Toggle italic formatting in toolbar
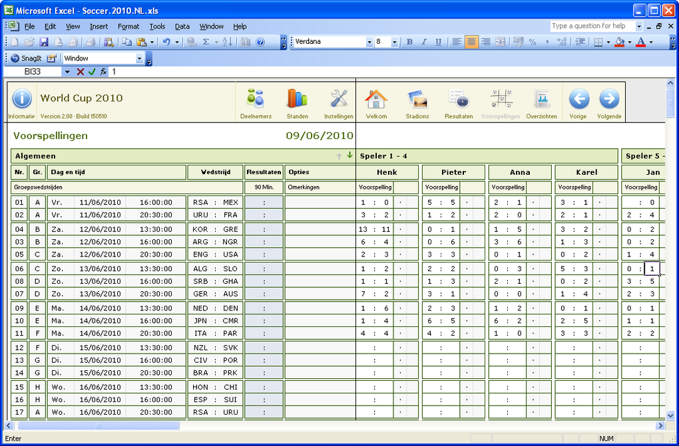 [424, 42]
